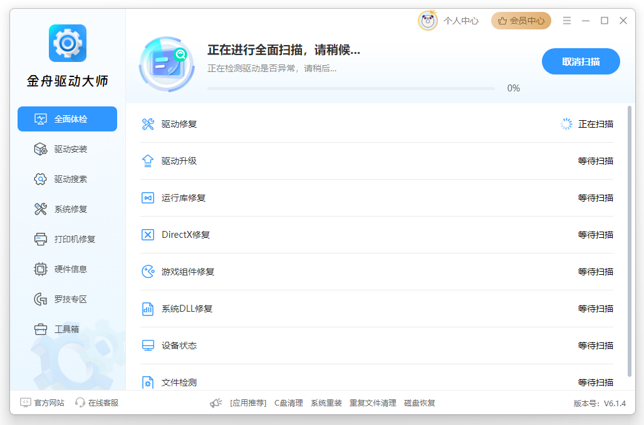This screenshot has width=644, height=425.
Task: Go to 系统修复 section
Action: coord(68,209)
